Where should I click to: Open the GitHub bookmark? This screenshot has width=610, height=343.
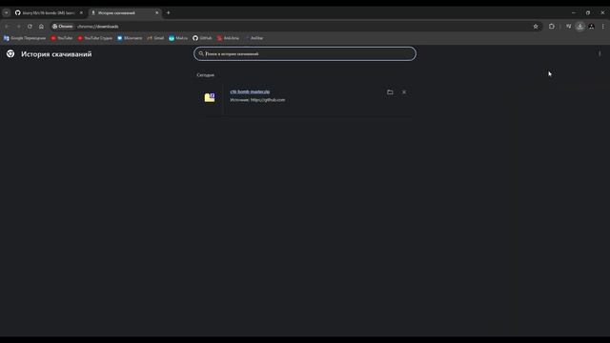click(202, 38)
